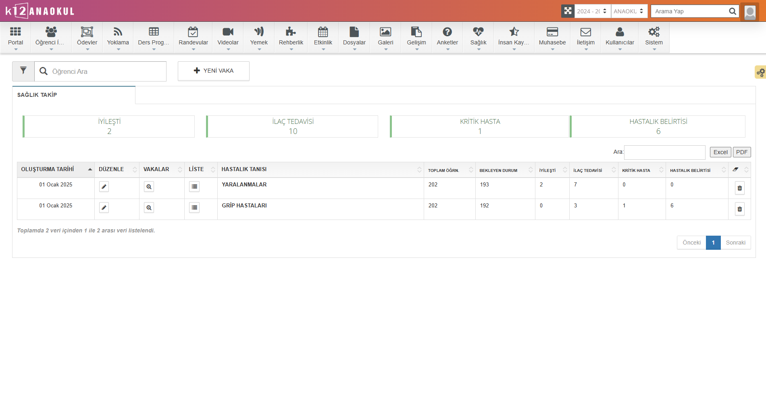Screen dimensions: 766x412
Task: Select the SAĞLIK TAKİP tab
Action: pos(74,95)
